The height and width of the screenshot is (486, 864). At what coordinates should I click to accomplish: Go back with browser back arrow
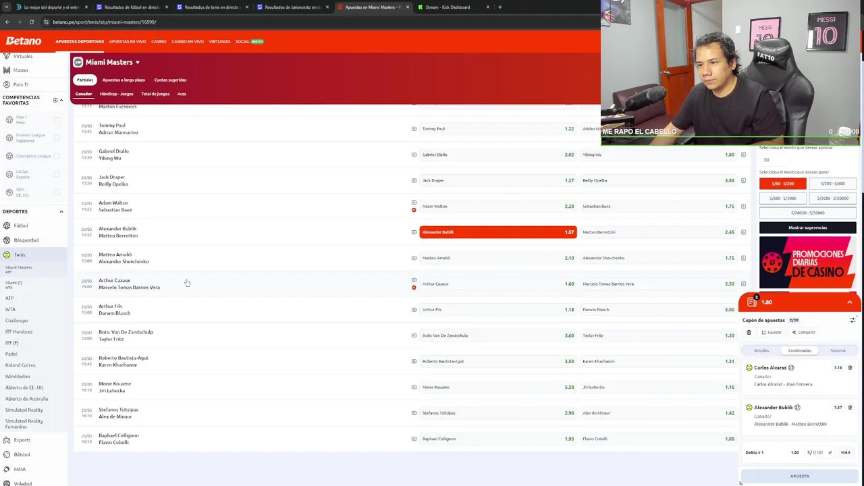[7, 22]
